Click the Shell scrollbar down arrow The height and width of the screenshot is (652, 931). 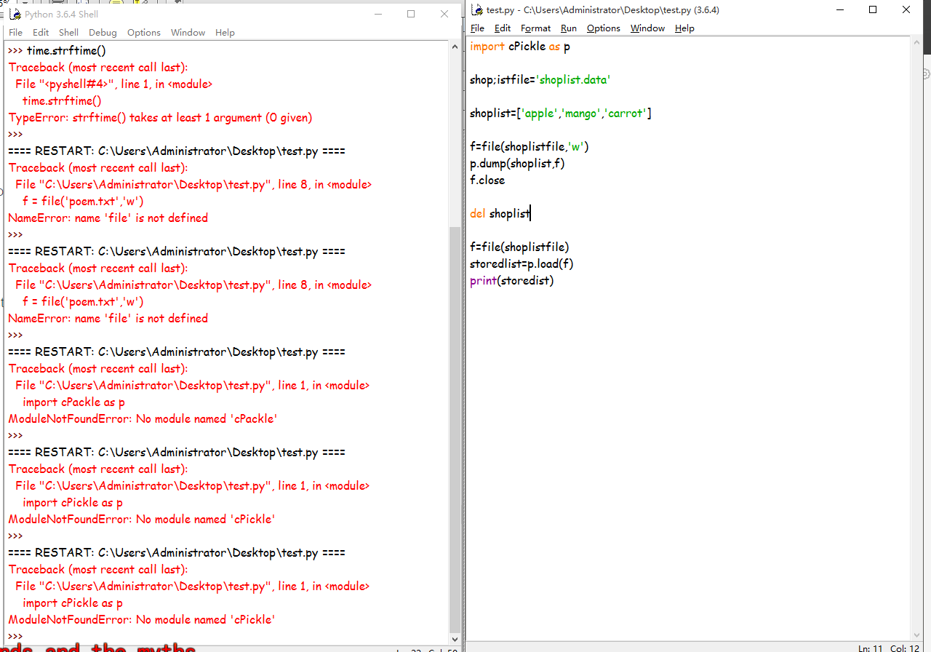(455, 639)
